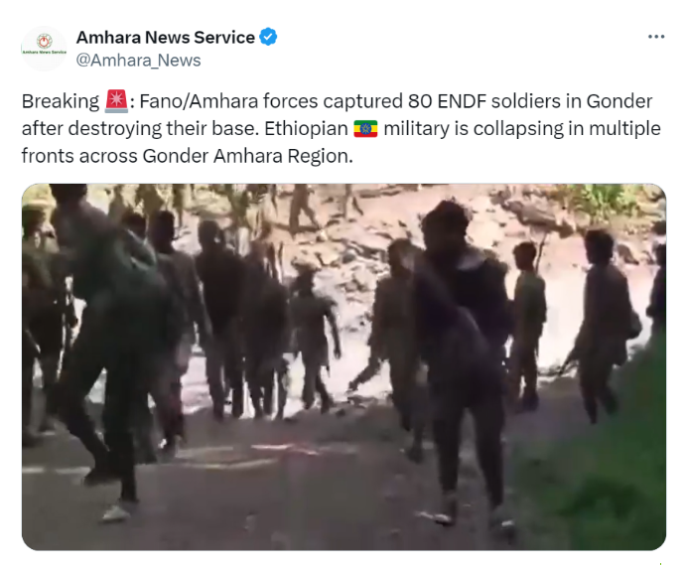Click the word Ethiopian before the flag
The image size is (686, 565).
click(306, 129)
